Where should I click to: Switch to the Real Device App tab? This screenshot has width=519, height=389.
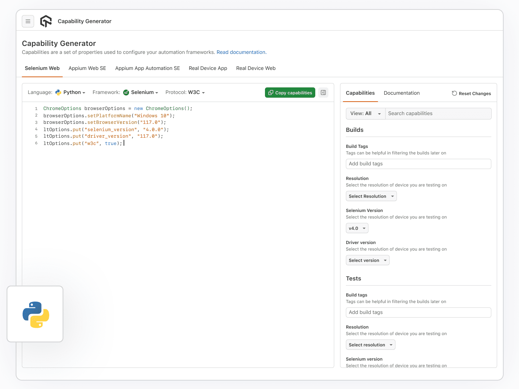tap(208, 68)
